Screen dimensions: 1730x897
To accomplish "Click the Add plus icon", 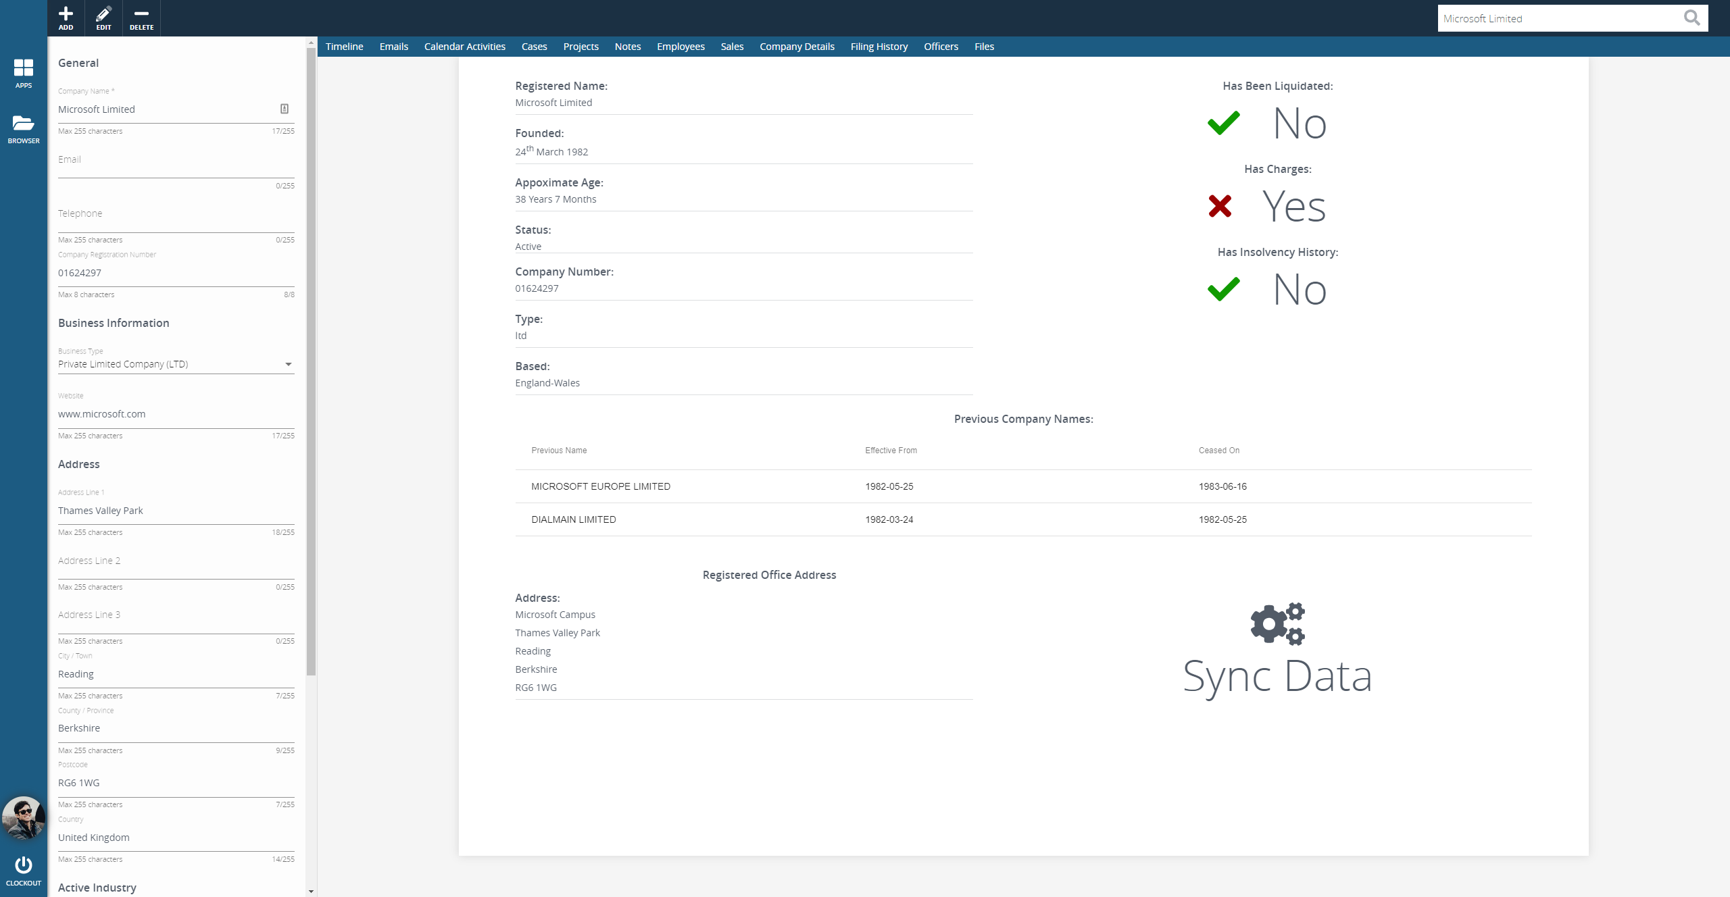I will [66, 14].
